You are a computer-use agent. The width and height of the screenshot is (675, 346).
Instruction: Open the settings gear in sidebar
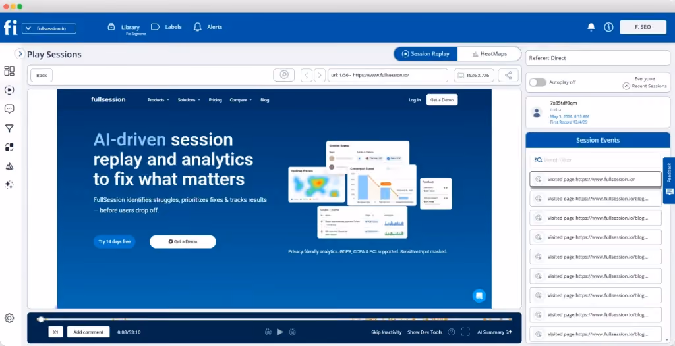click(x=9, y=318)
